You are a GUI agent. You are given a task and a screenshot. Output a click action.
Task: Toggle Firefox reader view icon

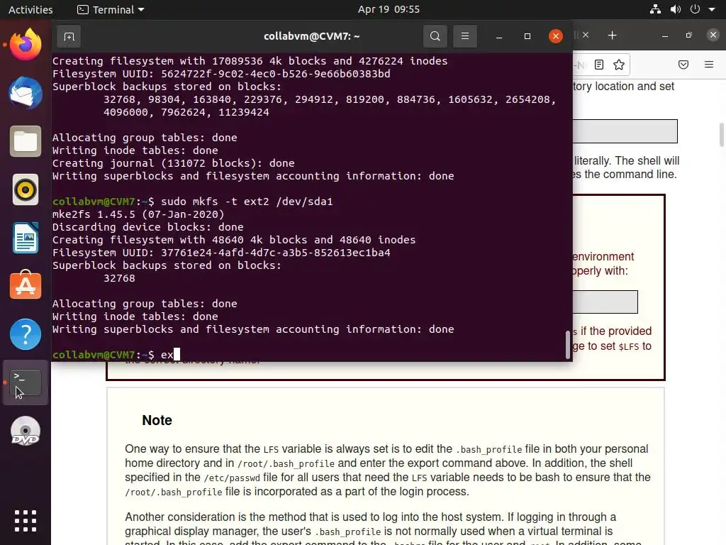point(598,65)
